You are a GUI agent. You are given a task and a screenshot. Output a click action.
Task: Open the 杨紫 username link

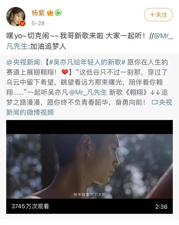tap(38, 13)
